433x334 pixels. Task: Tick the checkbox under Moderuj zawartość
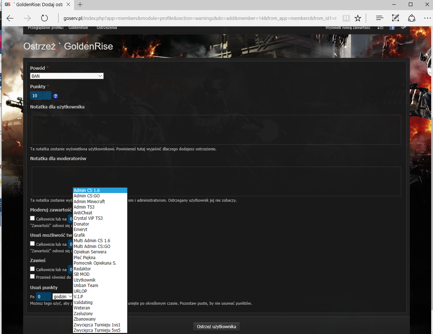pos(33,218)
